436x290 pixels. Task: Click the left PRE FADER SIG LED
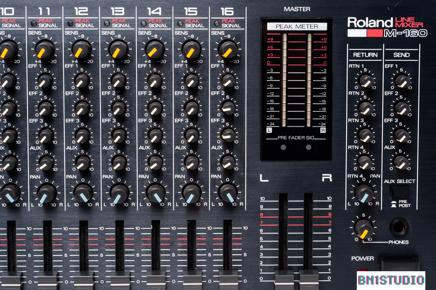284,148
